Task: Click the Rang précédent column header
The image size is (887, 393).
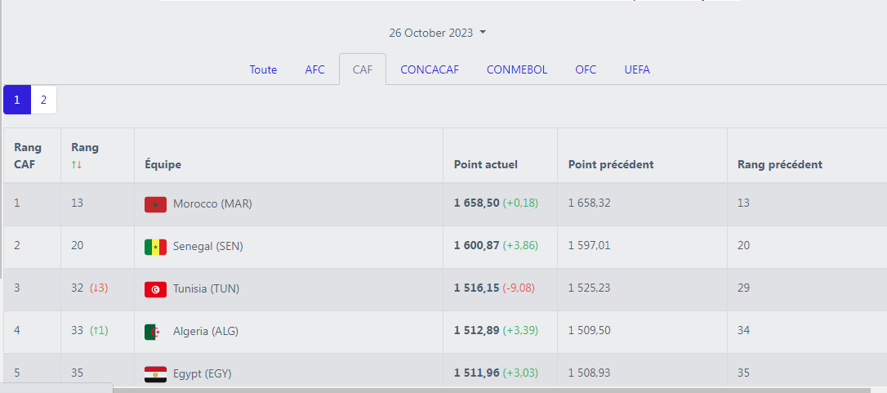Action: pyautogui.click(x=779, y=164)
